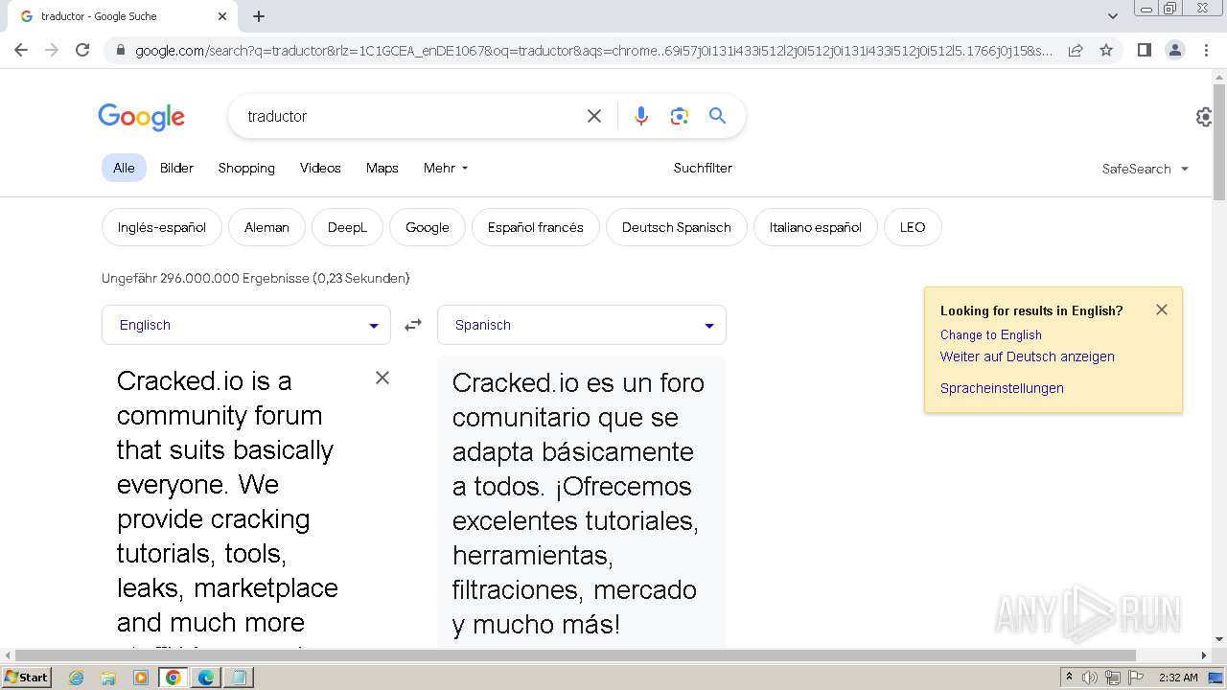Select LEO suggestion chip
The width and height of the screenshot is (1227, 690).
coord(913,227)
